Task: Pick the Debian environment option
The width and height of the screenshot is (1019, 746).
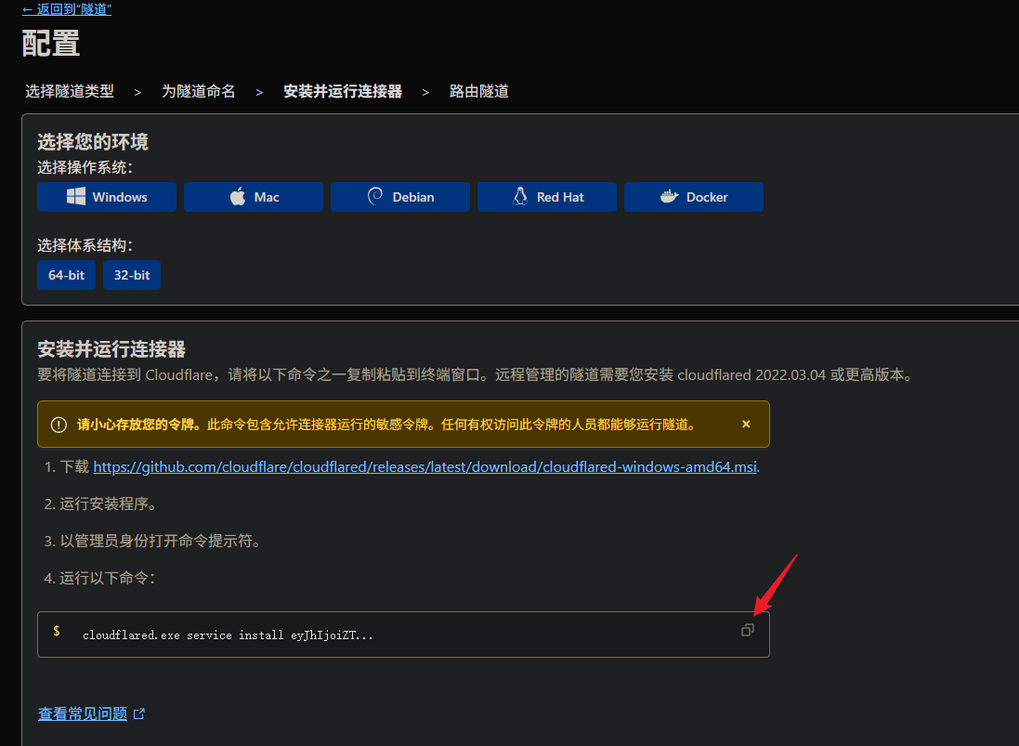Action: (400, 197)
